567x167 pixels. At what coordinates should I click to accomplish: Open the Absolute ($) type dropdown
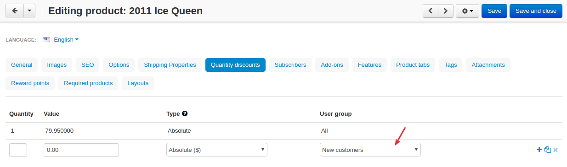click(x=217, y=150)
